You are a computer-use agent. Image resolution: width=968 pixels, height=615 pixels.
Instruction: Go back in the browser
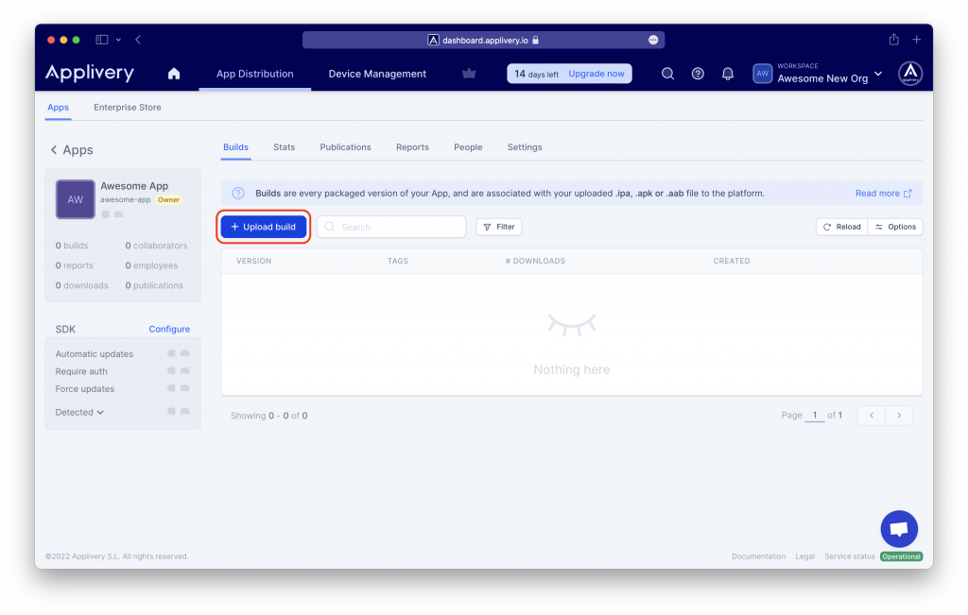coord(138,40)
